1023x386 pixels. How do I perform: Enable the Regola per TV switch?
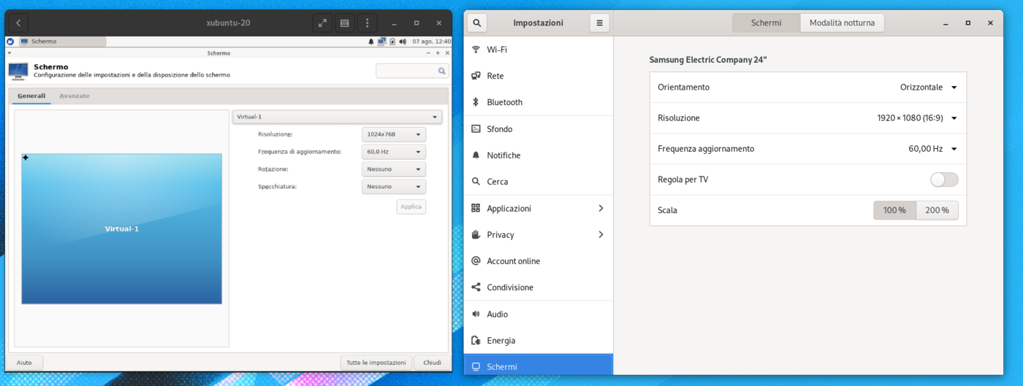(x=943, y=180)
